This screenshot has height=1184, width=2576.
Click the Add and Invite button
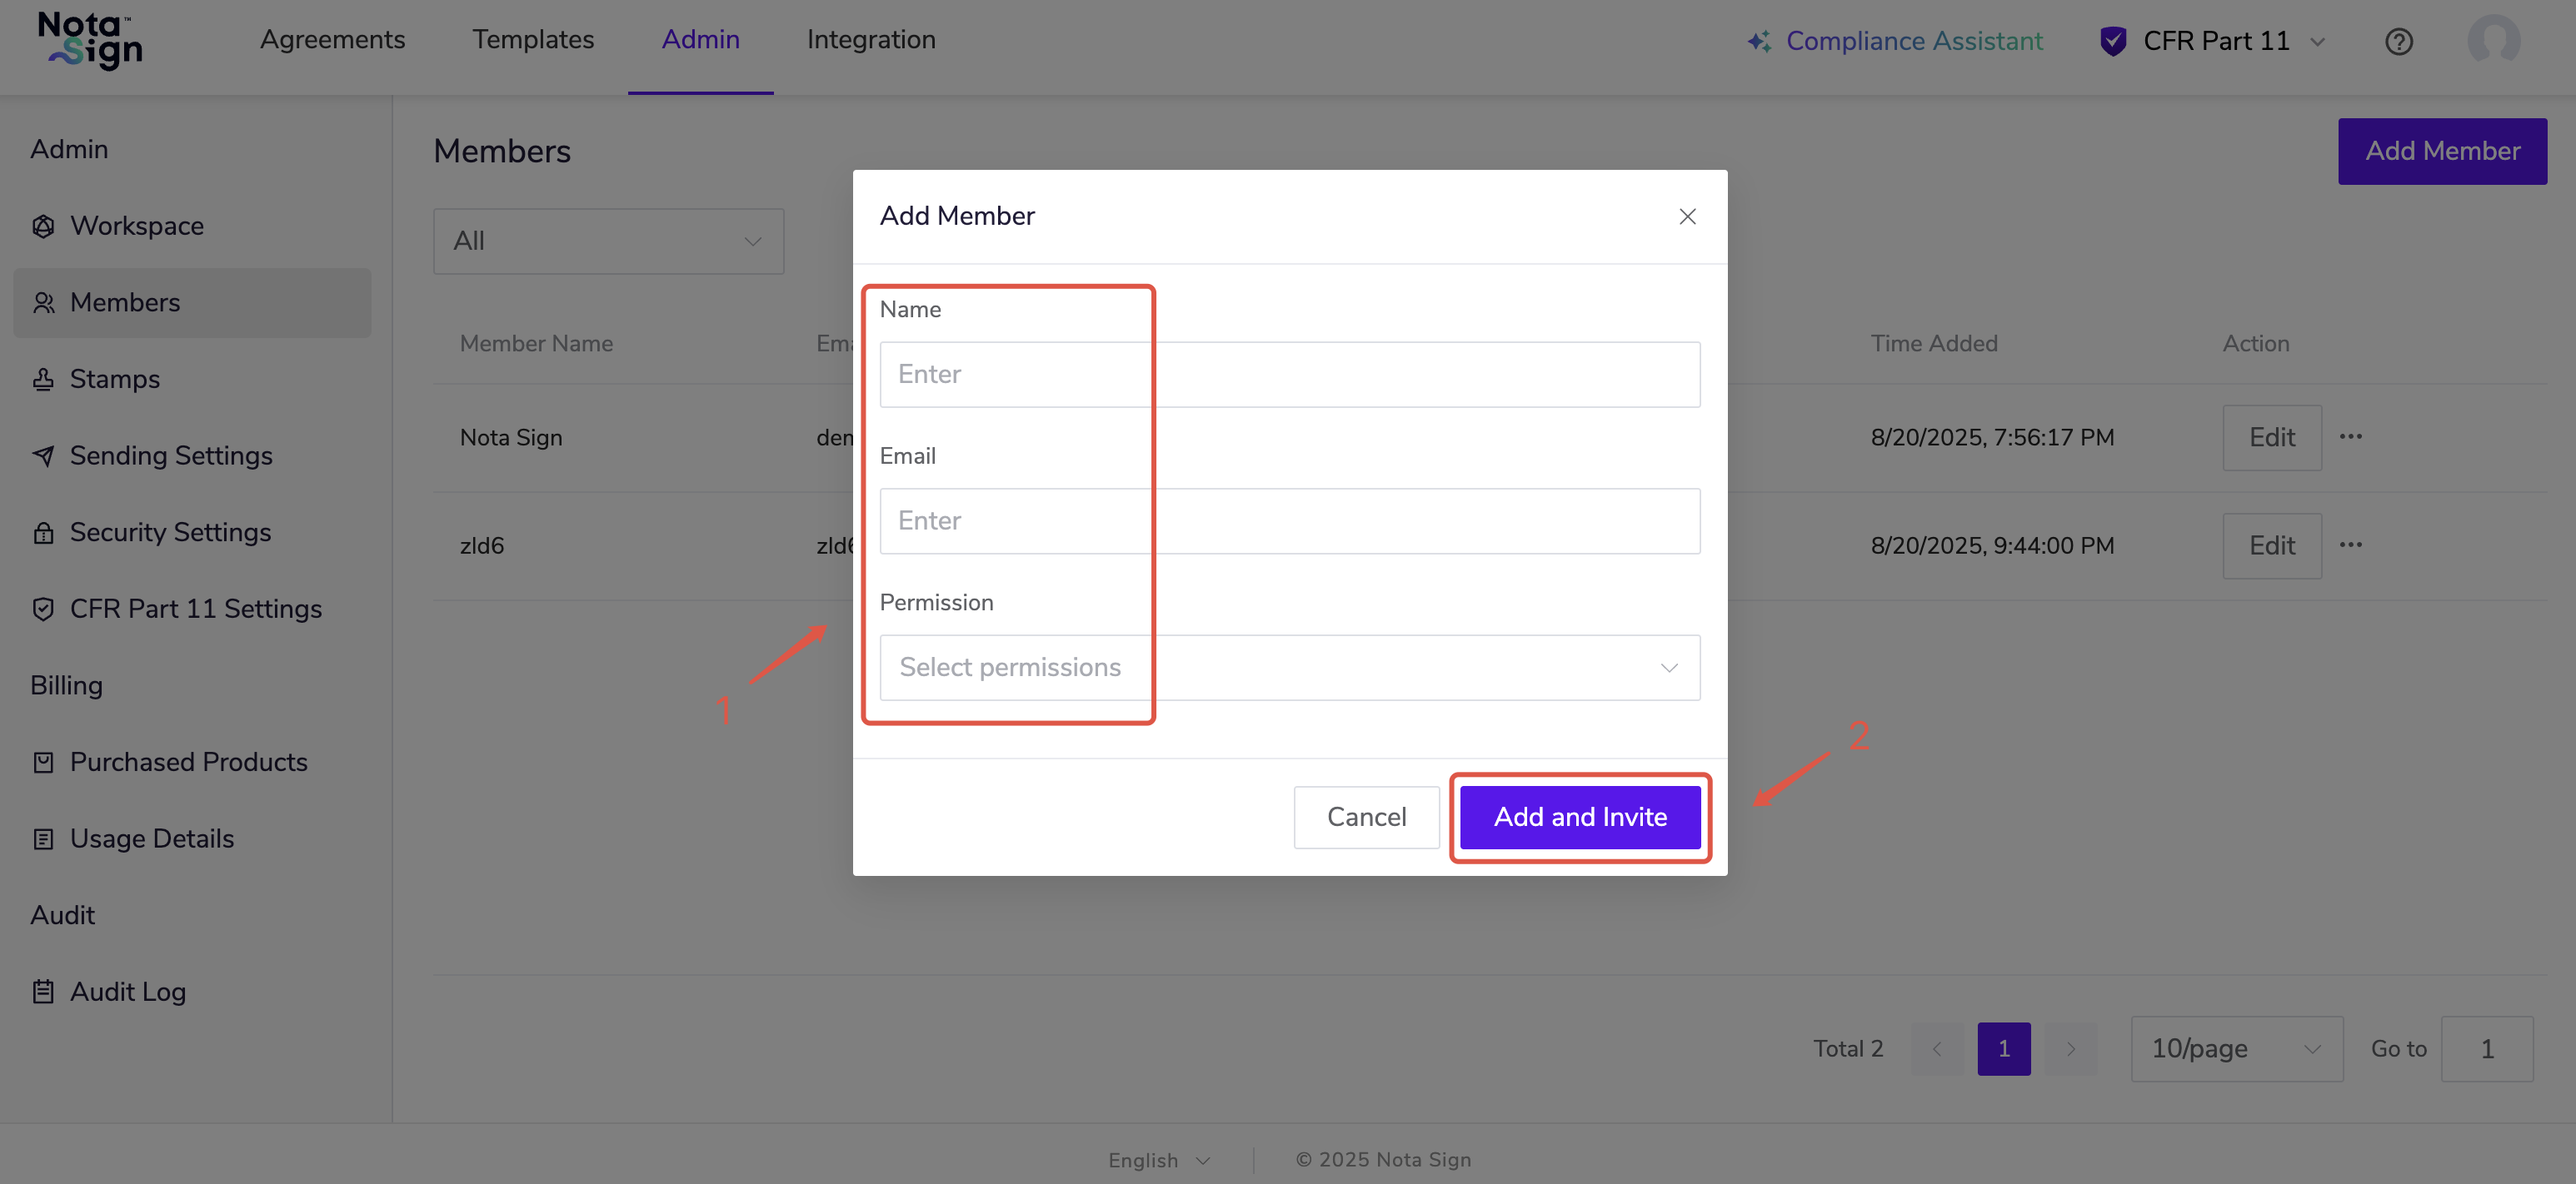tap(1579, 816)
